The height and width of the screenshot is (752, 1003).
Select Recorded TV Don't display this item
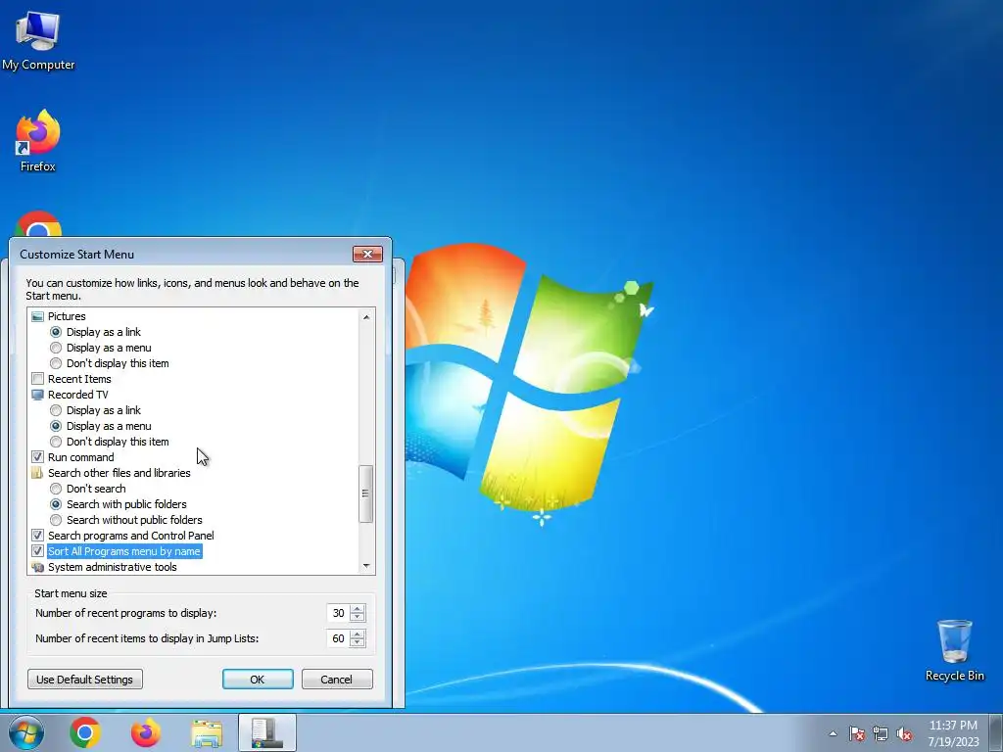tap(56, 442)
